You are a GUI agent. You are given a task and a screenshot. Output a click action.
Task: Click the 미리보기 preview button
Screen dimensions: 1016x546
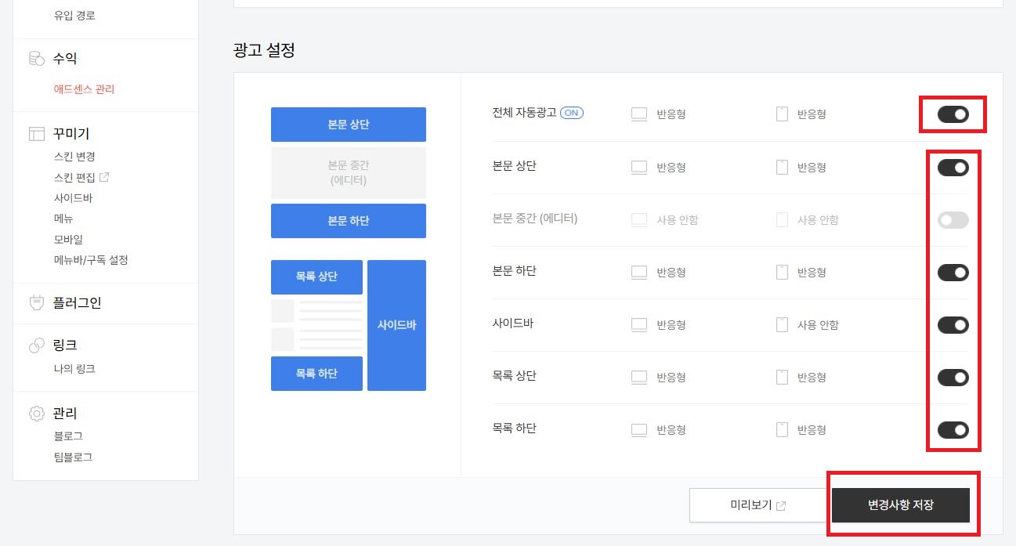click(x=757, y=505)
